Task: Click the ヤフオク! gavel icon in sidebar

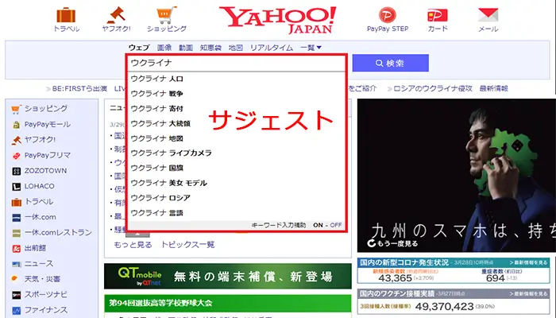Action: [17, 140]
